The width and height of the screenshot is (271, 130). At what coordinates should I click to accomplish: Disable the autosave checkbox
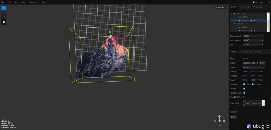click(x=253, y=2)
